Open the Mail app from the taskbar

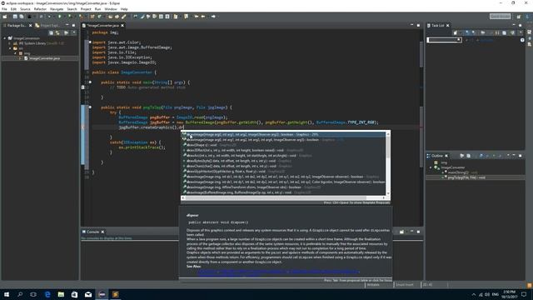click(88, 294)
